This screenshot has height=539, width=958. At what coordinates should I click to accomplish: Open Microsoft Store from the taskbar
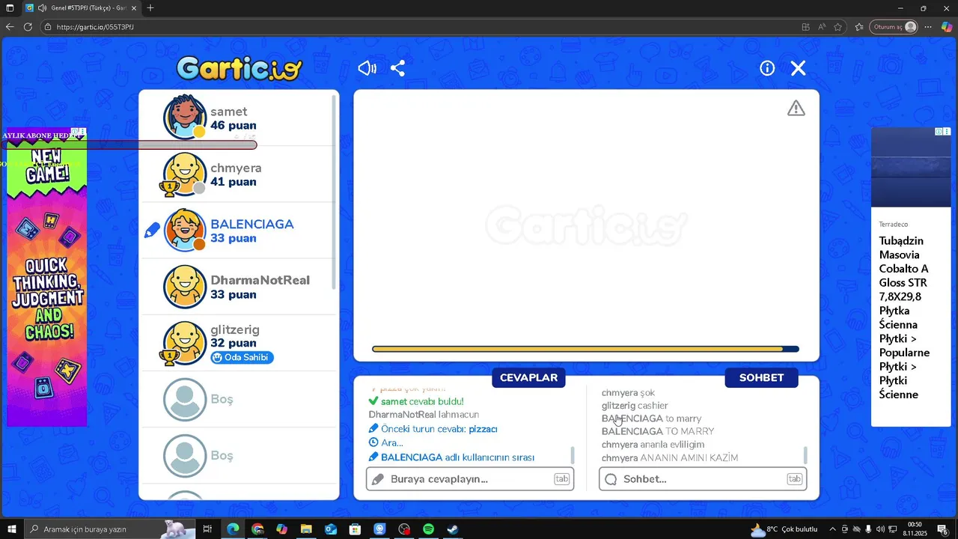[356, 529]
